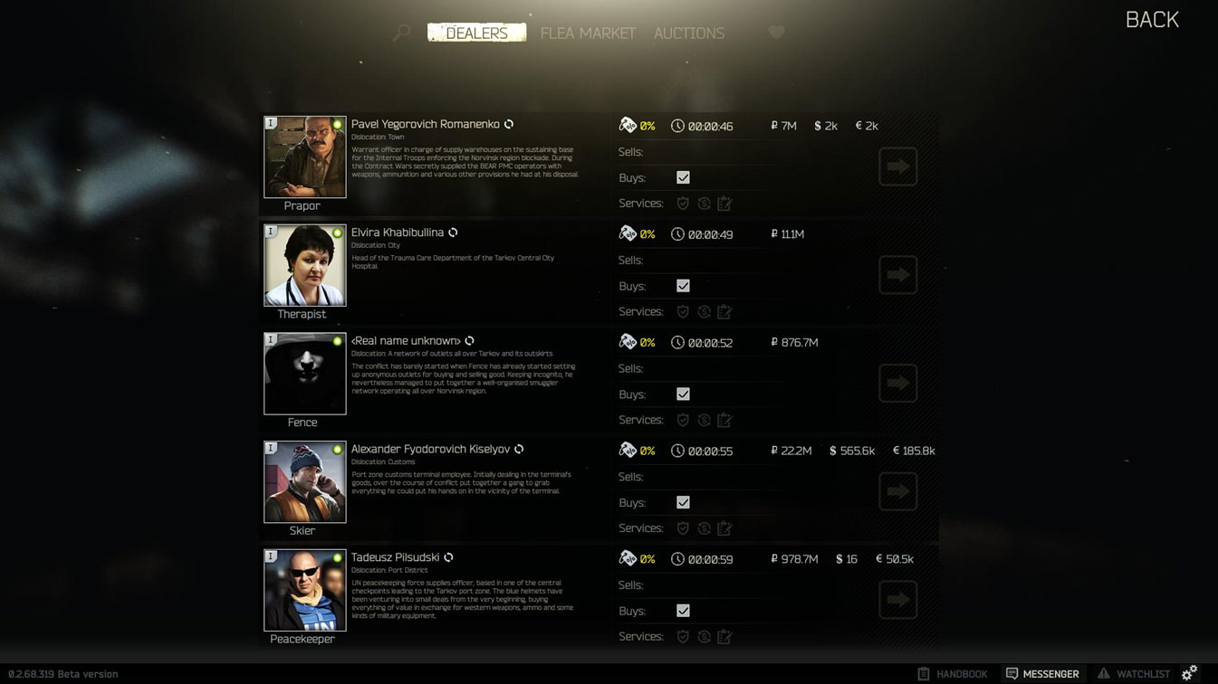
Task: Click the BACK button
Action: [x=1152, y=20]
